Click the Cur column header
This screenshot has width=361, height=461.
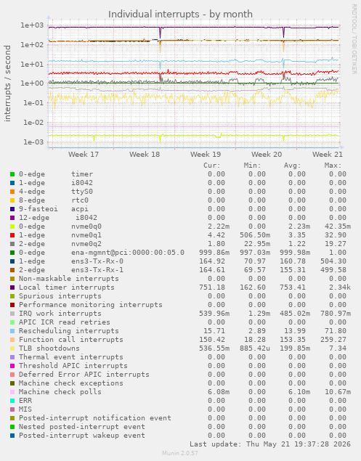212,166
